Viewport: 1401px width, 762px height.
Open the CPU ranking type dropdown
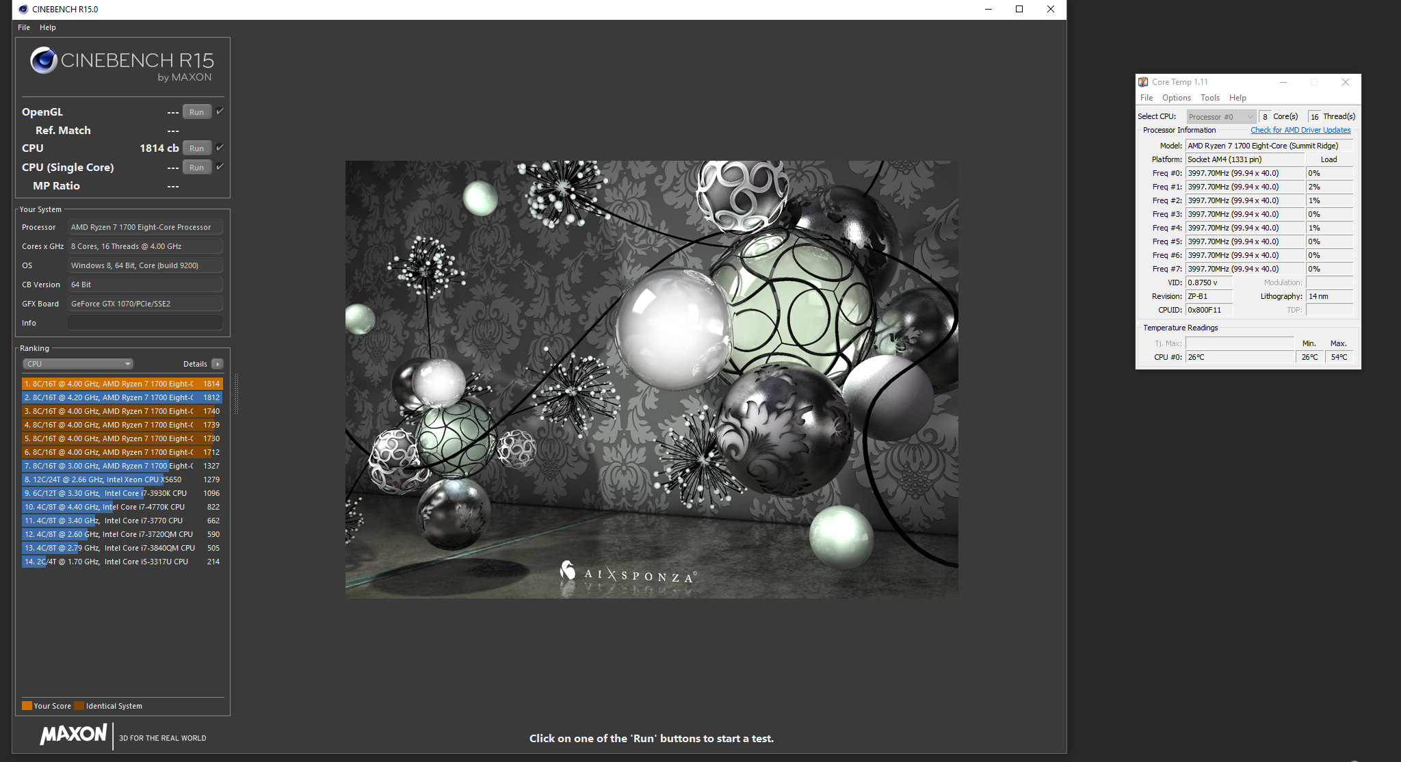coord(78,364)
